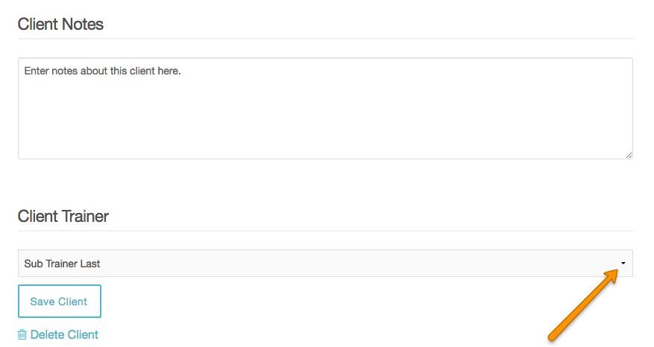Click the small caret arrow on trainer dropdown
The image size is (654, 347).
[x=623, y=264]
